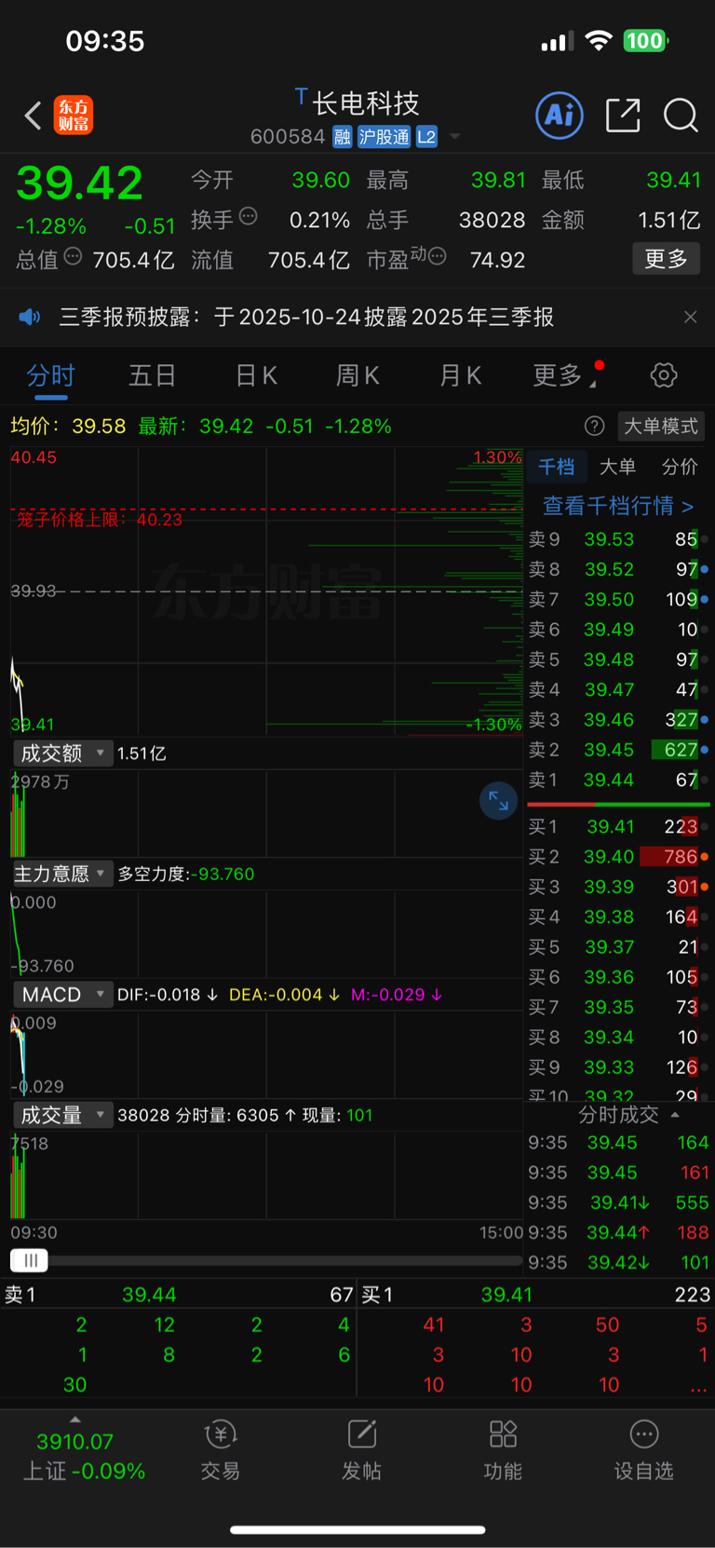Tap the share export icon
This screenshot has height=1548, width=715.
tap(623, 115)
